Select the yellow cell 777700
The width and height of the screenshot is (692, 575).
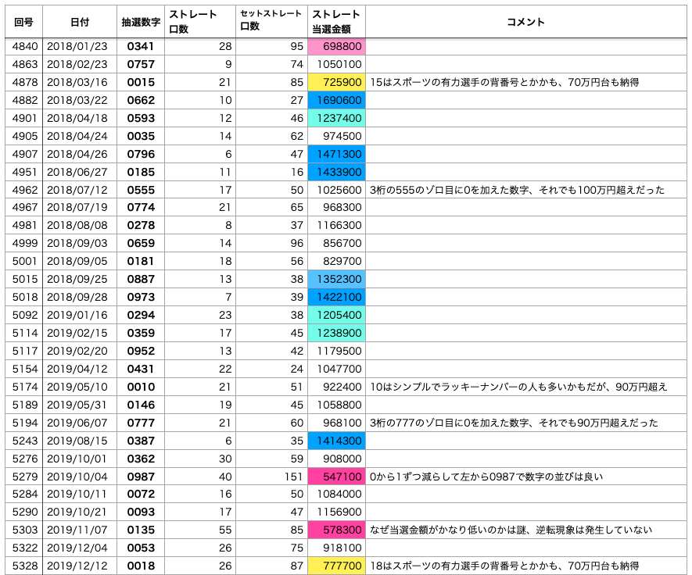[336, 566]
